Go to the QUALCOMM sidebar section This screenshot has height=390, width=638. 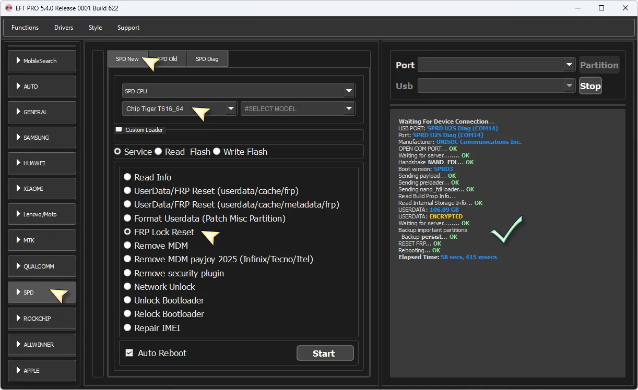[x=42, y=266]
